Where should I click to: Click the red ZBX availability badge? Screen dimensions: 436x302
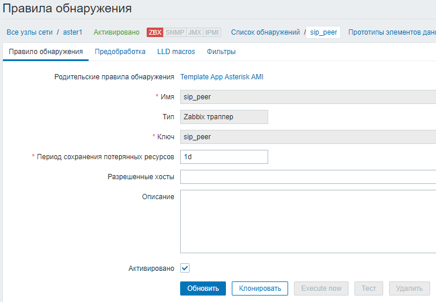coord(155,32)
